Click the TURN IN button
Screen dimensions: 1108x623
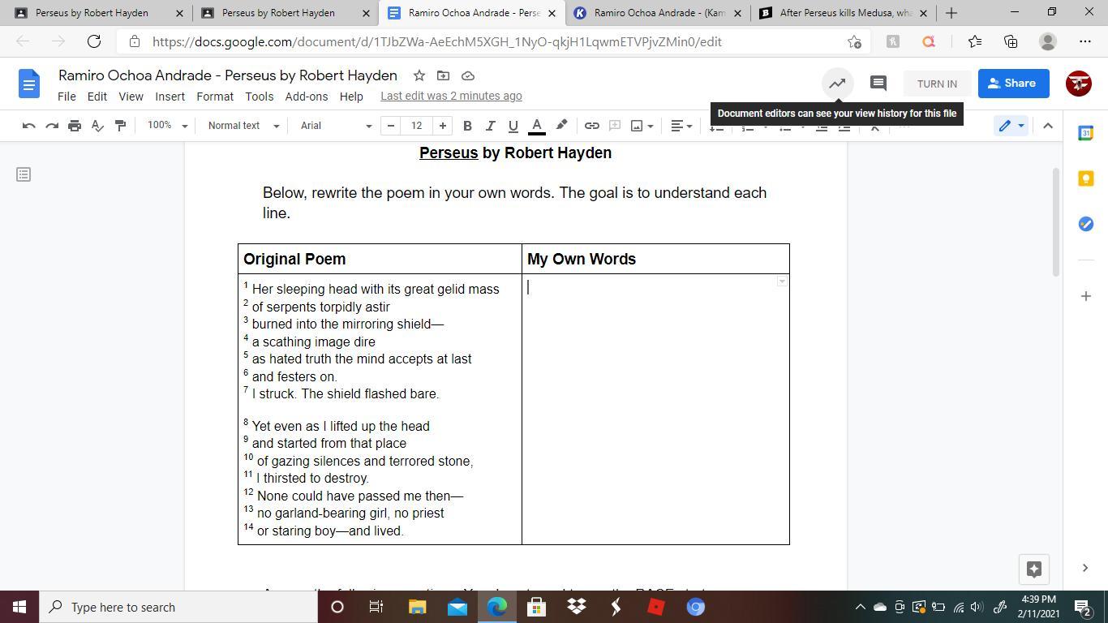[x=937, y=84]
